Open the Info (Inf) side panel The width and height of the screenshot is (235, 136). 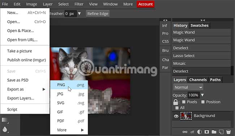[x=164, y=26]
